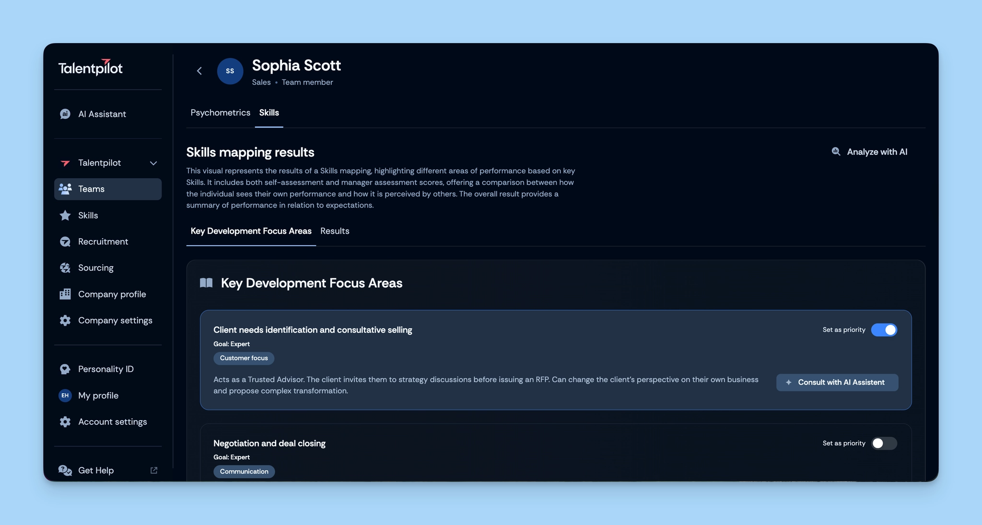Open the Results sub-tab
982x525 pixels.
tap(335, 231)
